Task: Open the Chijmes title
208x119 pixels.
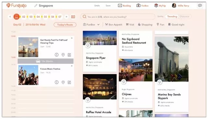Action: 127,94
